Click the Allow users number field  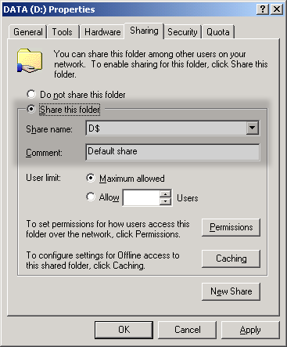click(x=142, y=198)
